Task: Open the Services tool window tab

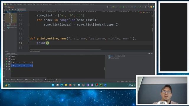Action: (x=59, y=80)
